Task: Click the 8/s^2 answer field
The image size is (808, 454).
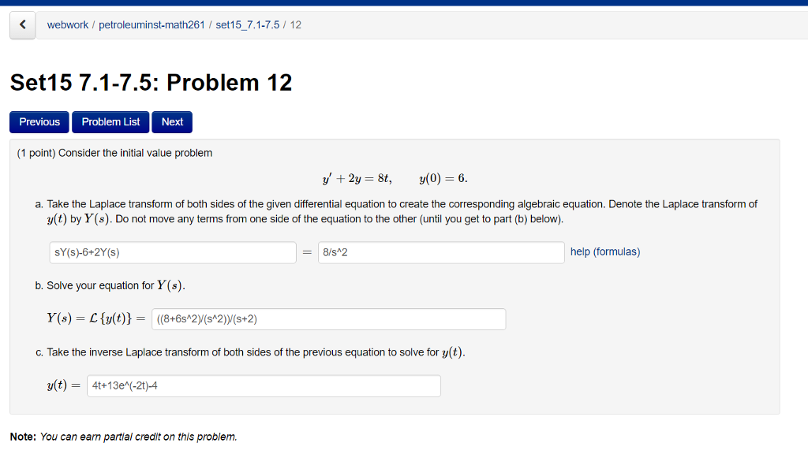Action: tap(441, 252)
